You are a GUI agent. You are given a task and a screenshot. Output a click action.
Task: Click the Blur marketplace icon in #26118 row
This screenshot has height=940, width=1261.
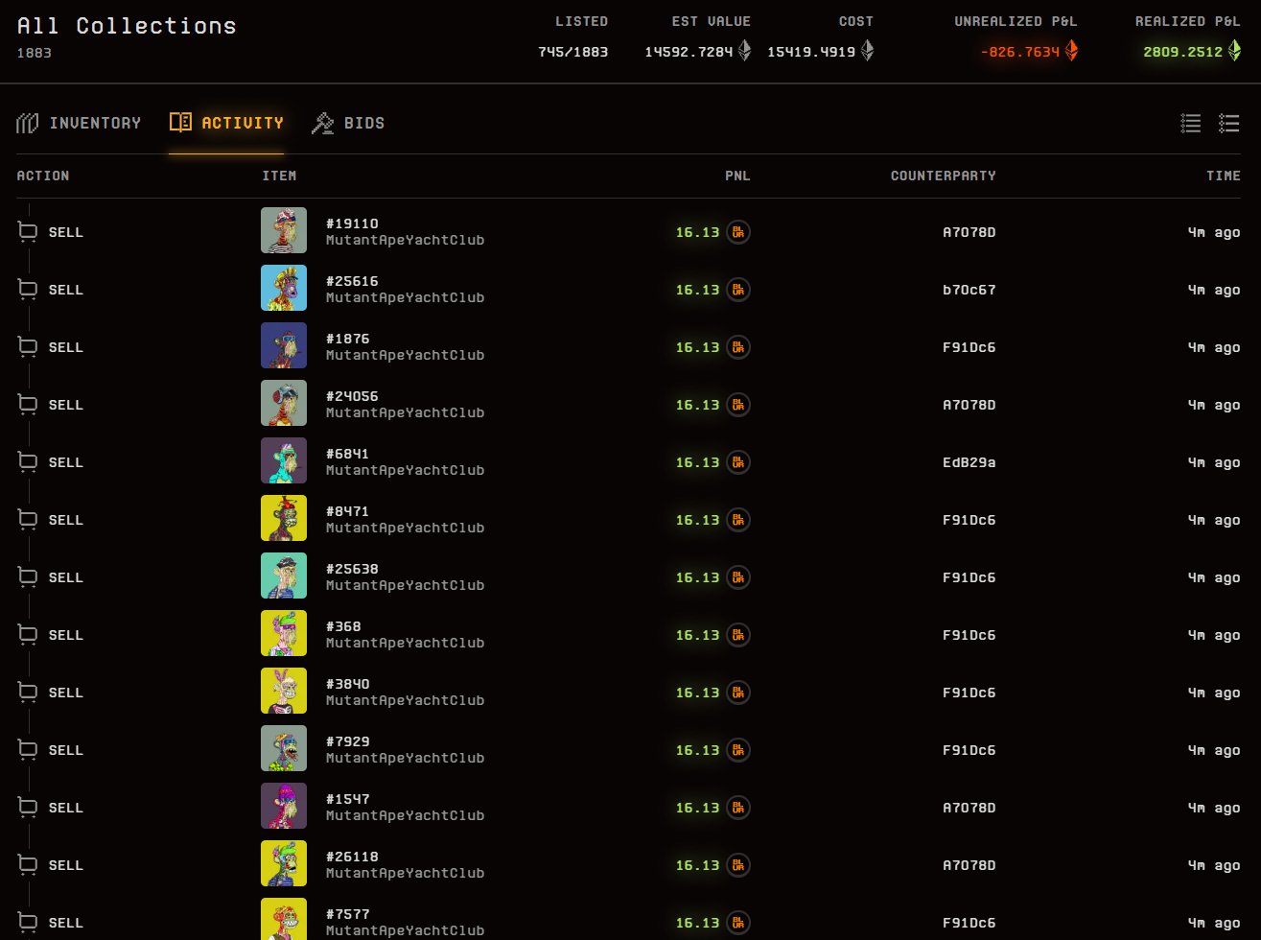738,865
